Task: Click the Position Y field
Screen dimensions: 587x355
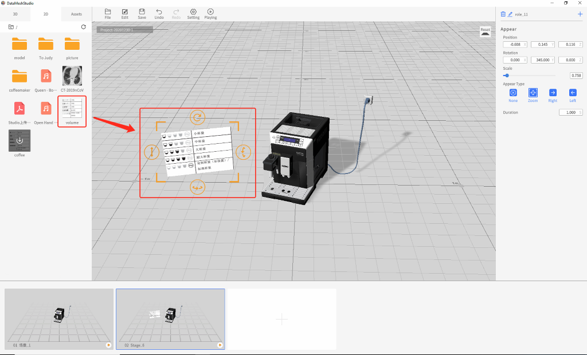Action: tap(542, 44)
